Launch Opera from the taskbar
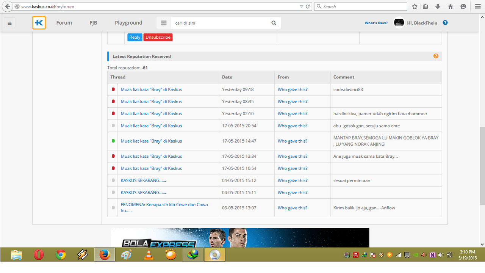This screenshot has width=485, height=273. pos(39,255)
